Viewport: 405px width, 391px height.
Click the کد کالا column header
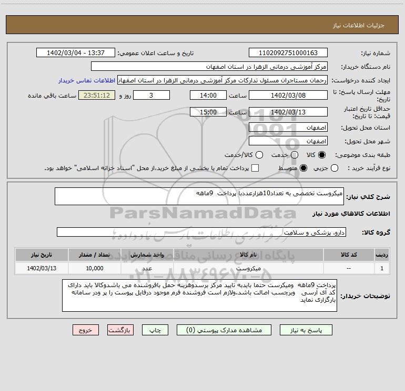(349, 255)
